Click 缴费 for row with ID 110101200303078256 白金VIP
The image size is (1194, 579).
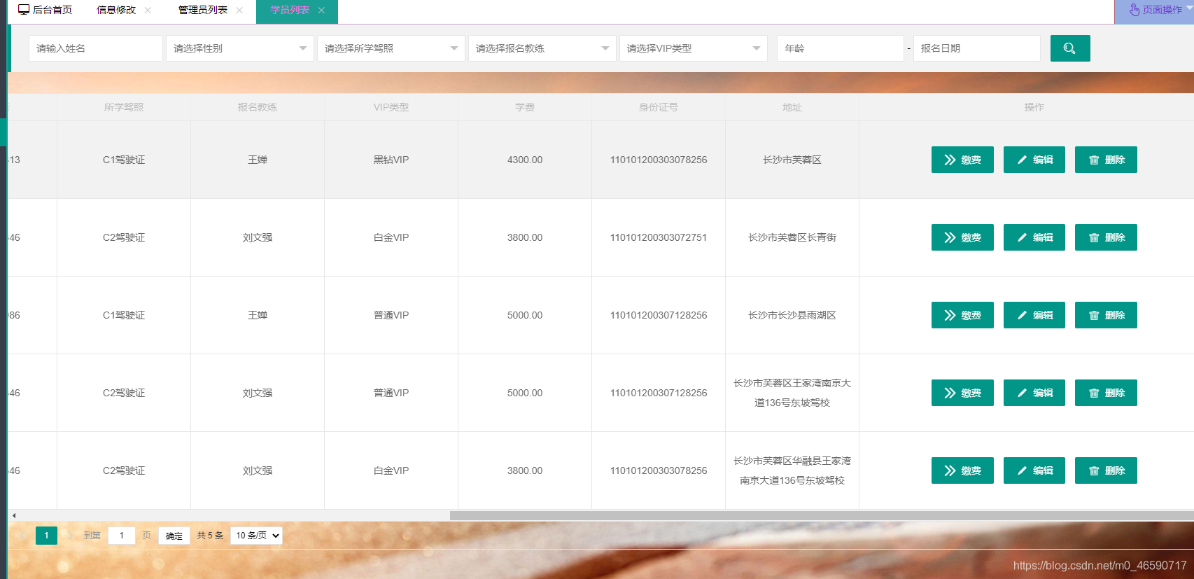pos(962,470)
